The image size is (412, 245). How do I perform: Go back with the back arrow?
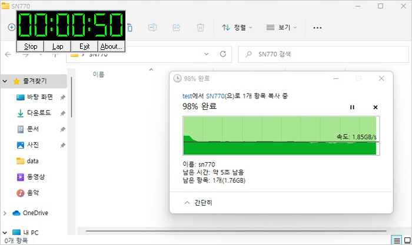point(8,54)
